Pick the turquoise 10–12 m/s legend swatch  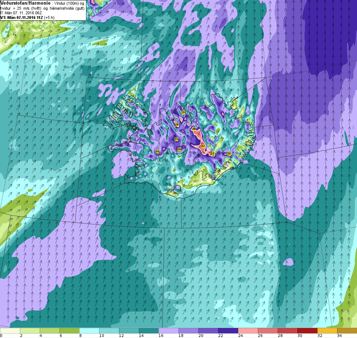109,330
